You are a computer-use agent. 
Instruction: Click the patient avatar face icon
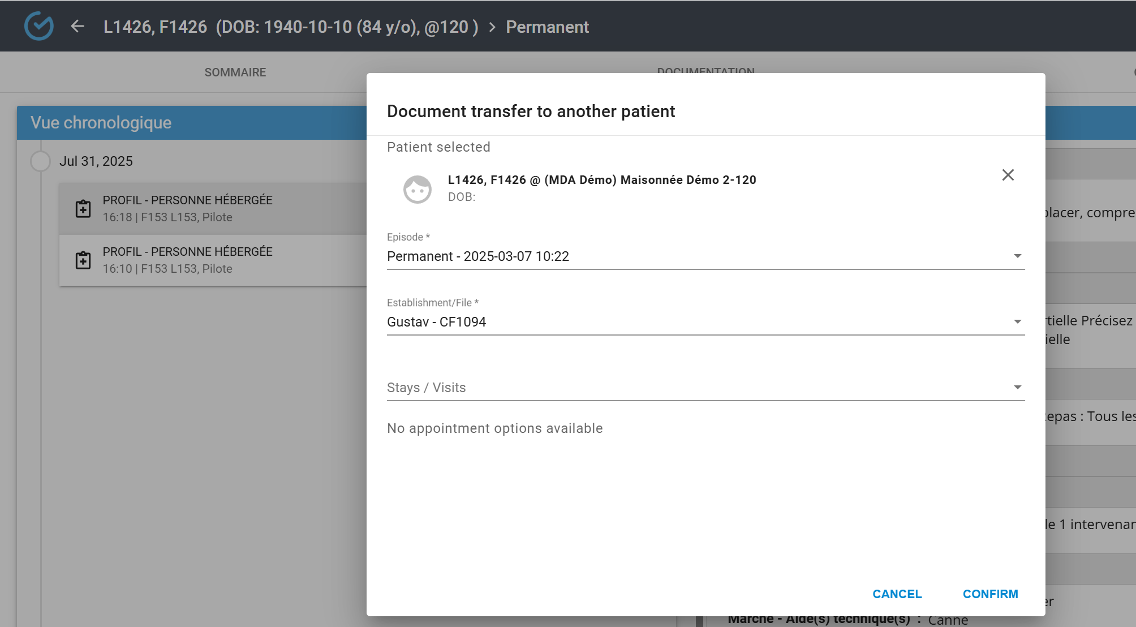coord(418,189)
